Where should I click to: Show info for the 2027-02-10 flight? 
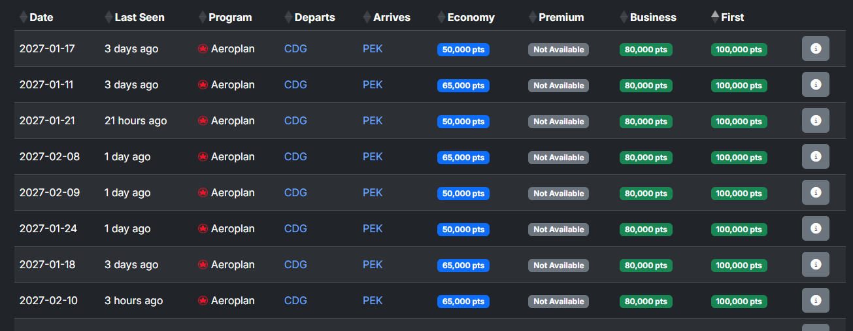tap(815, 301)
